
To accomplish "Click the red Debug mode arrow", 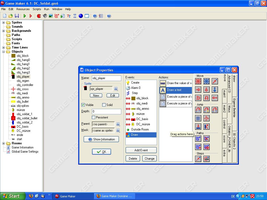I will pos(31,16).
